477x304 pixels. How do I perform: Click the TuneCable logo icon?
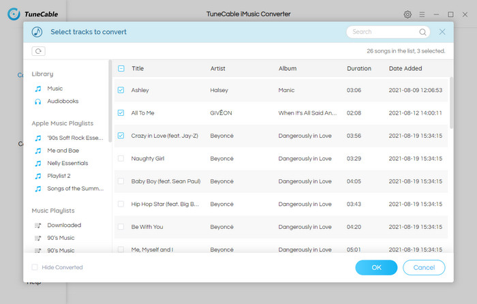(14, 14)
